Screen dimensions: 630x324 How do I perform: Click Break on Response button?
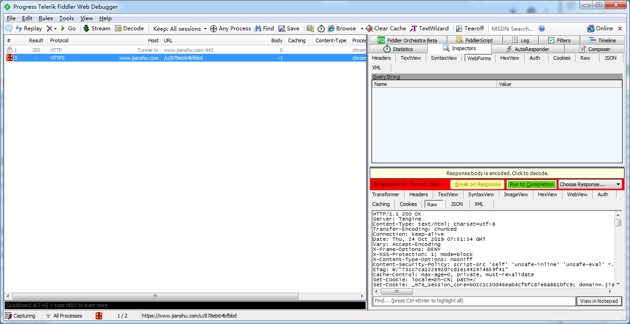pyautogui.click(x=478, y=184)
